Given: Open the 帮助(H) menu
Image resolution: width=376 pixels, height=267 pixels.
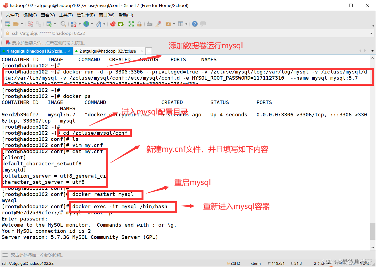Looking at the screenshot, I should (x=126, y=15).
